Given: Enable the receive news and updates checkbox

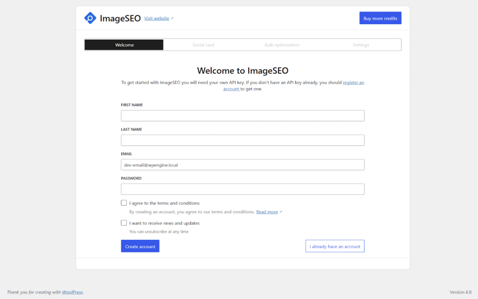Looking at the screenshot, I should 124,223.
